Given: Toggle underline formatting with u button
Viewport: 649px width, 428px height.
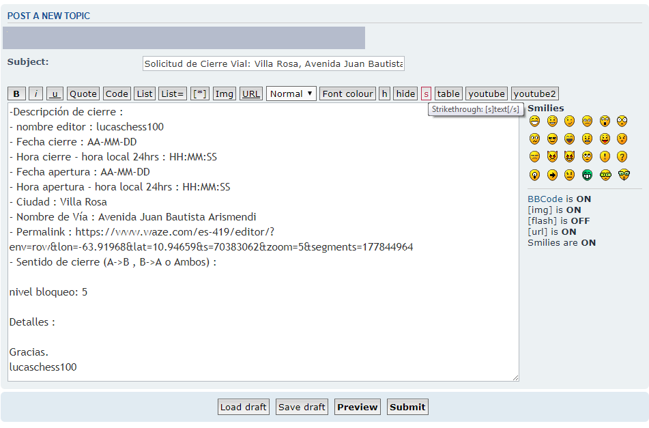Looking at the screenshot, I should [55, 94].
